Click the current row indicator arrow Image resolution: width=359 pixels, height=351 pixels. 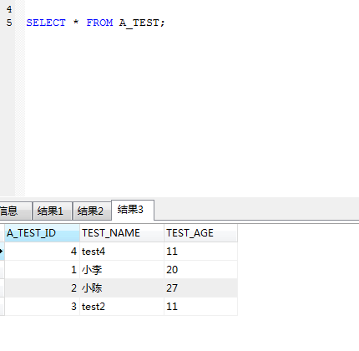pyautogui.click(x=2, y=252)
